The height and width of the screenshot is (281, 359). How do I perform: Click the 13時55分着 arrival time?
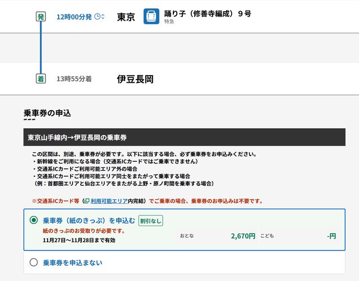(x=74, y=79)
